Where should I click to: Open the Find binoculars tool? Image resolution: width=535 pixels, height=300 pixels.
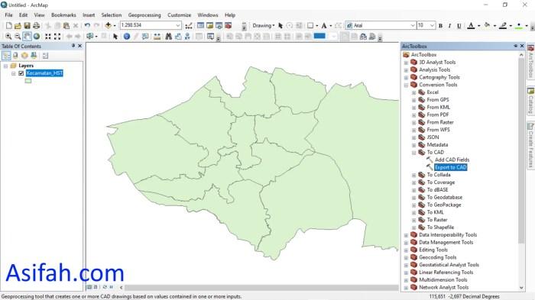pos(169,36)
